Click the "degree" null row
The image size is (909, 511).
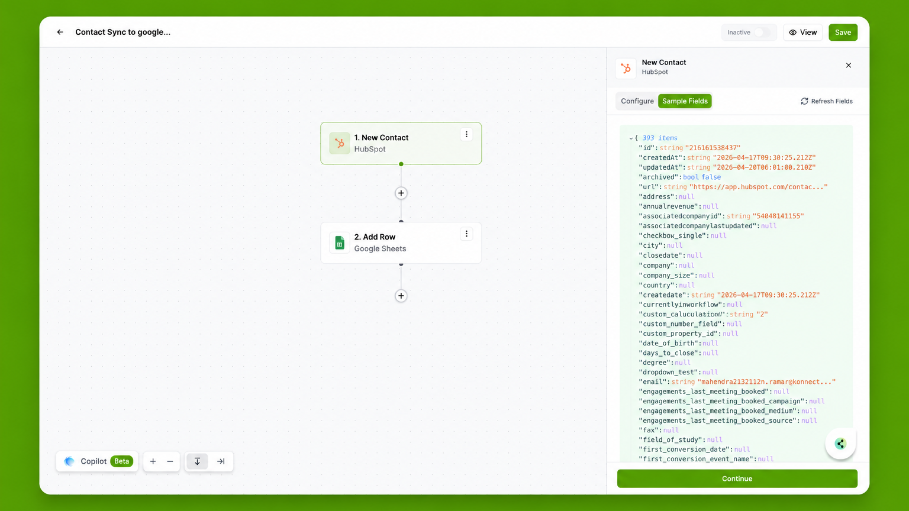click(665, 363)
